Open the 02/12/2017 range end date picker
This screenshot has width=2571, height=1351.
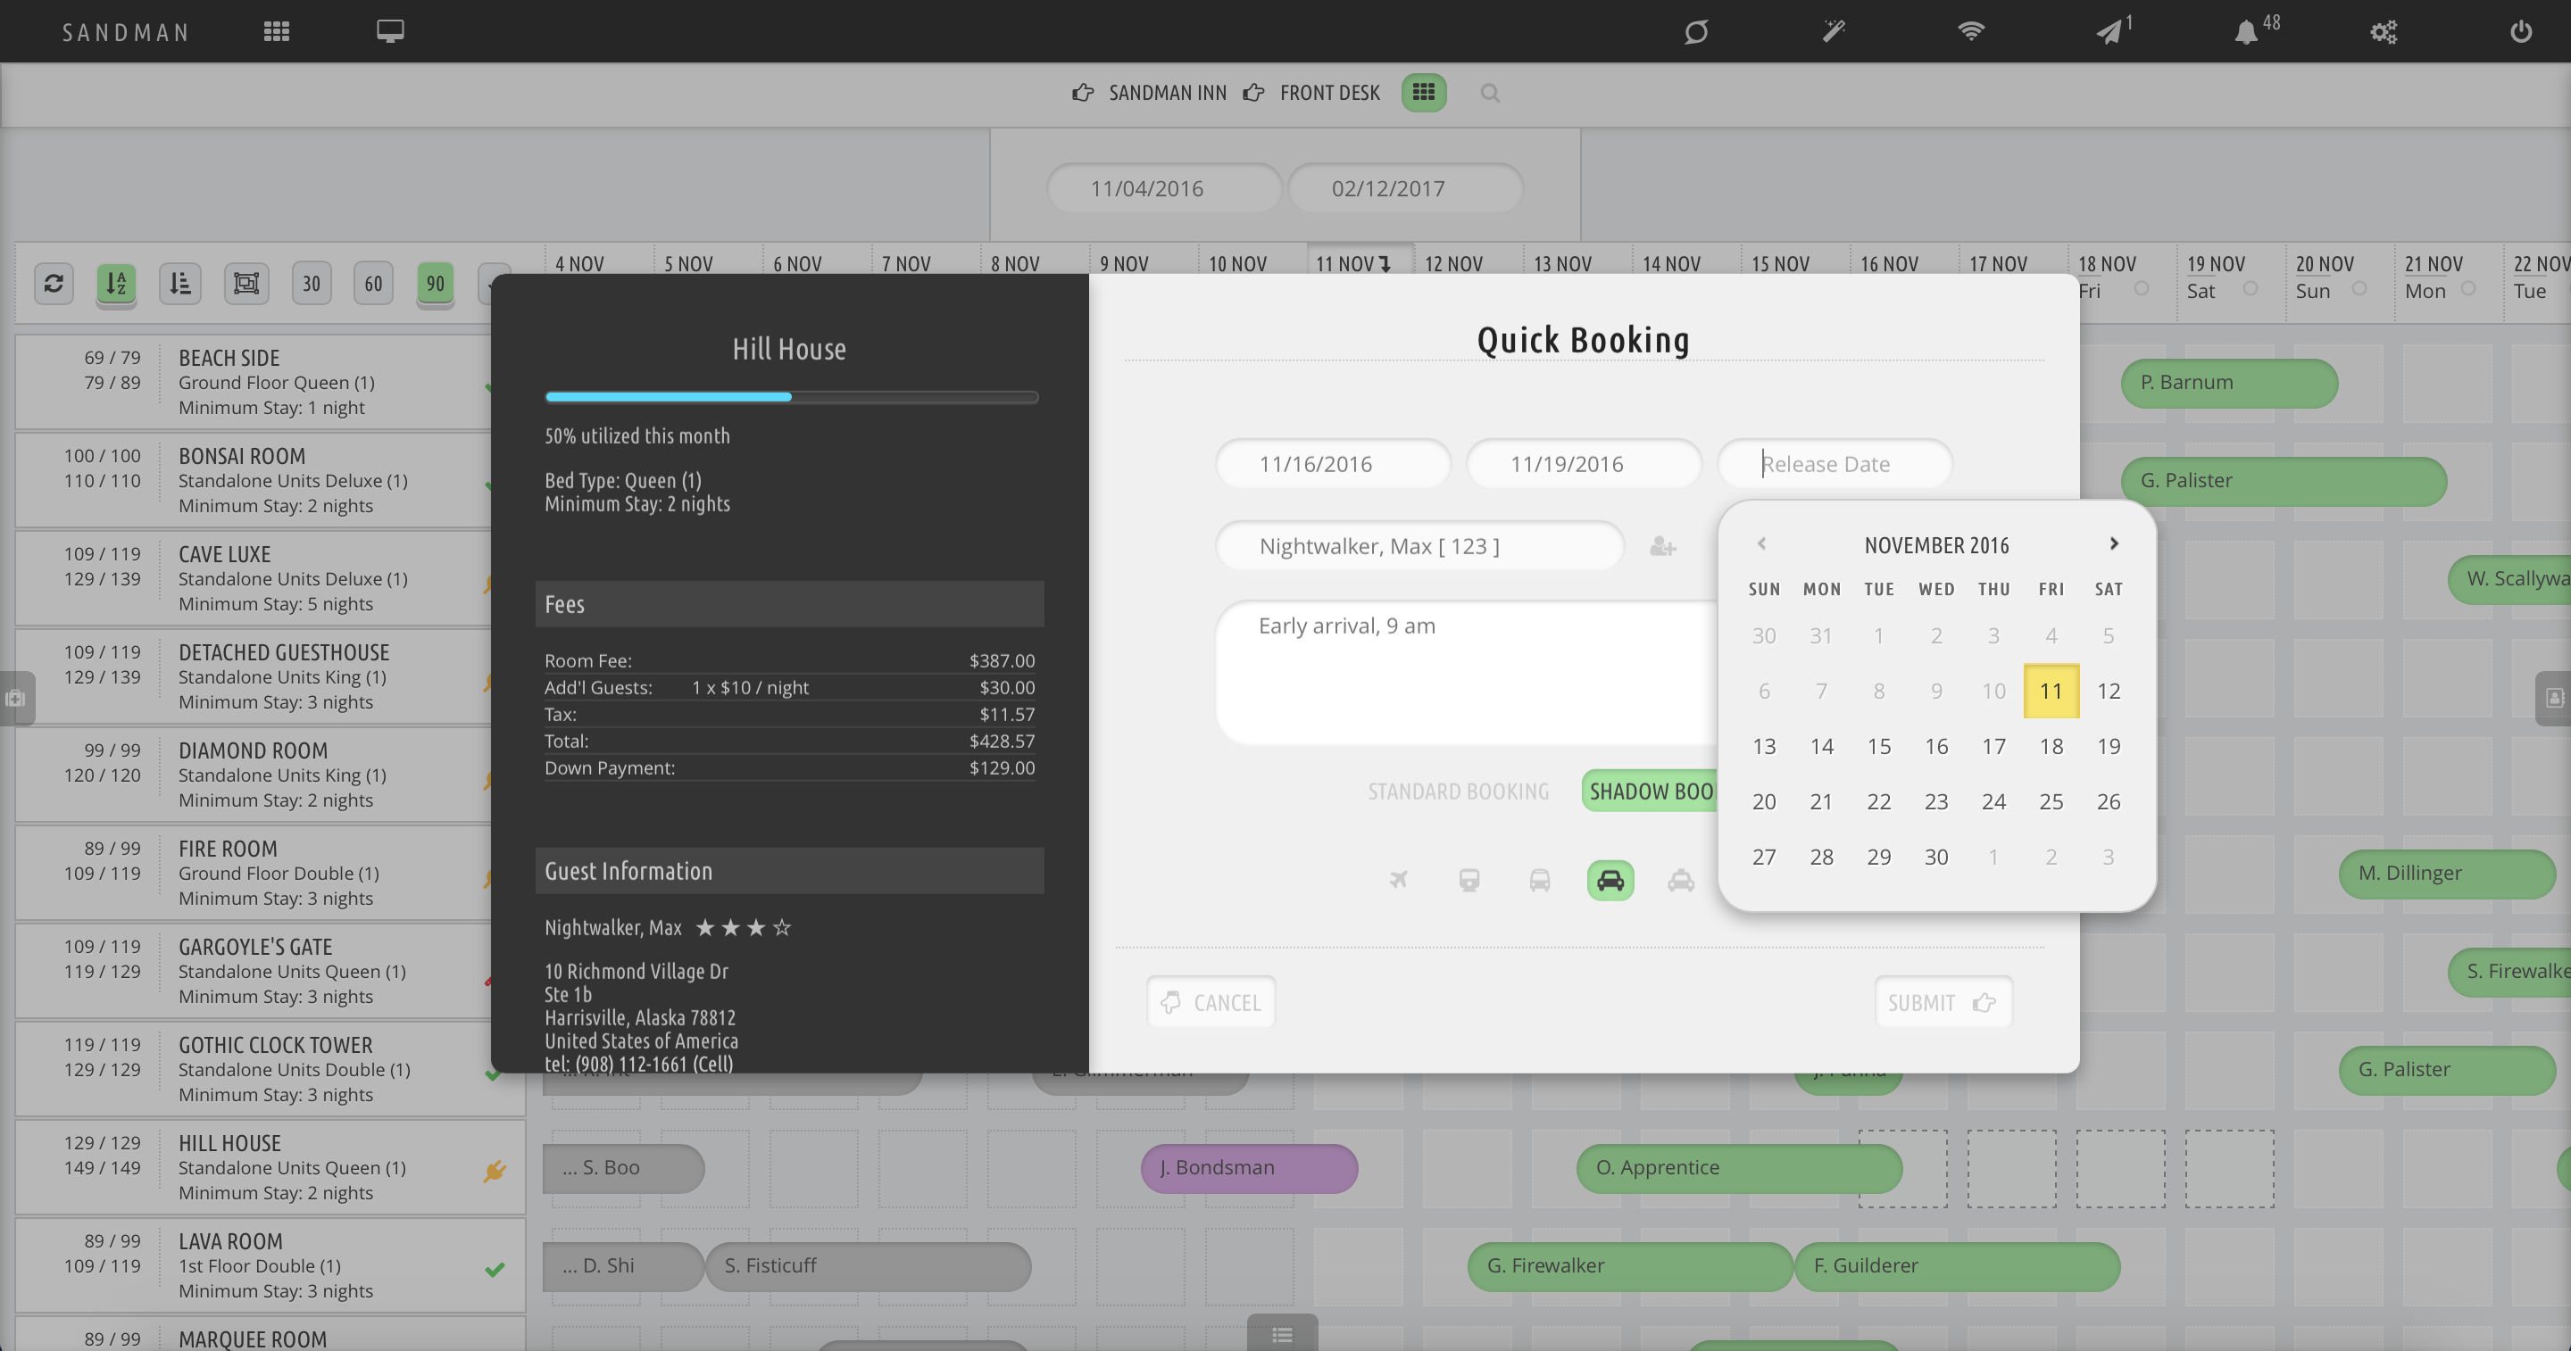tap(1405, 187)
